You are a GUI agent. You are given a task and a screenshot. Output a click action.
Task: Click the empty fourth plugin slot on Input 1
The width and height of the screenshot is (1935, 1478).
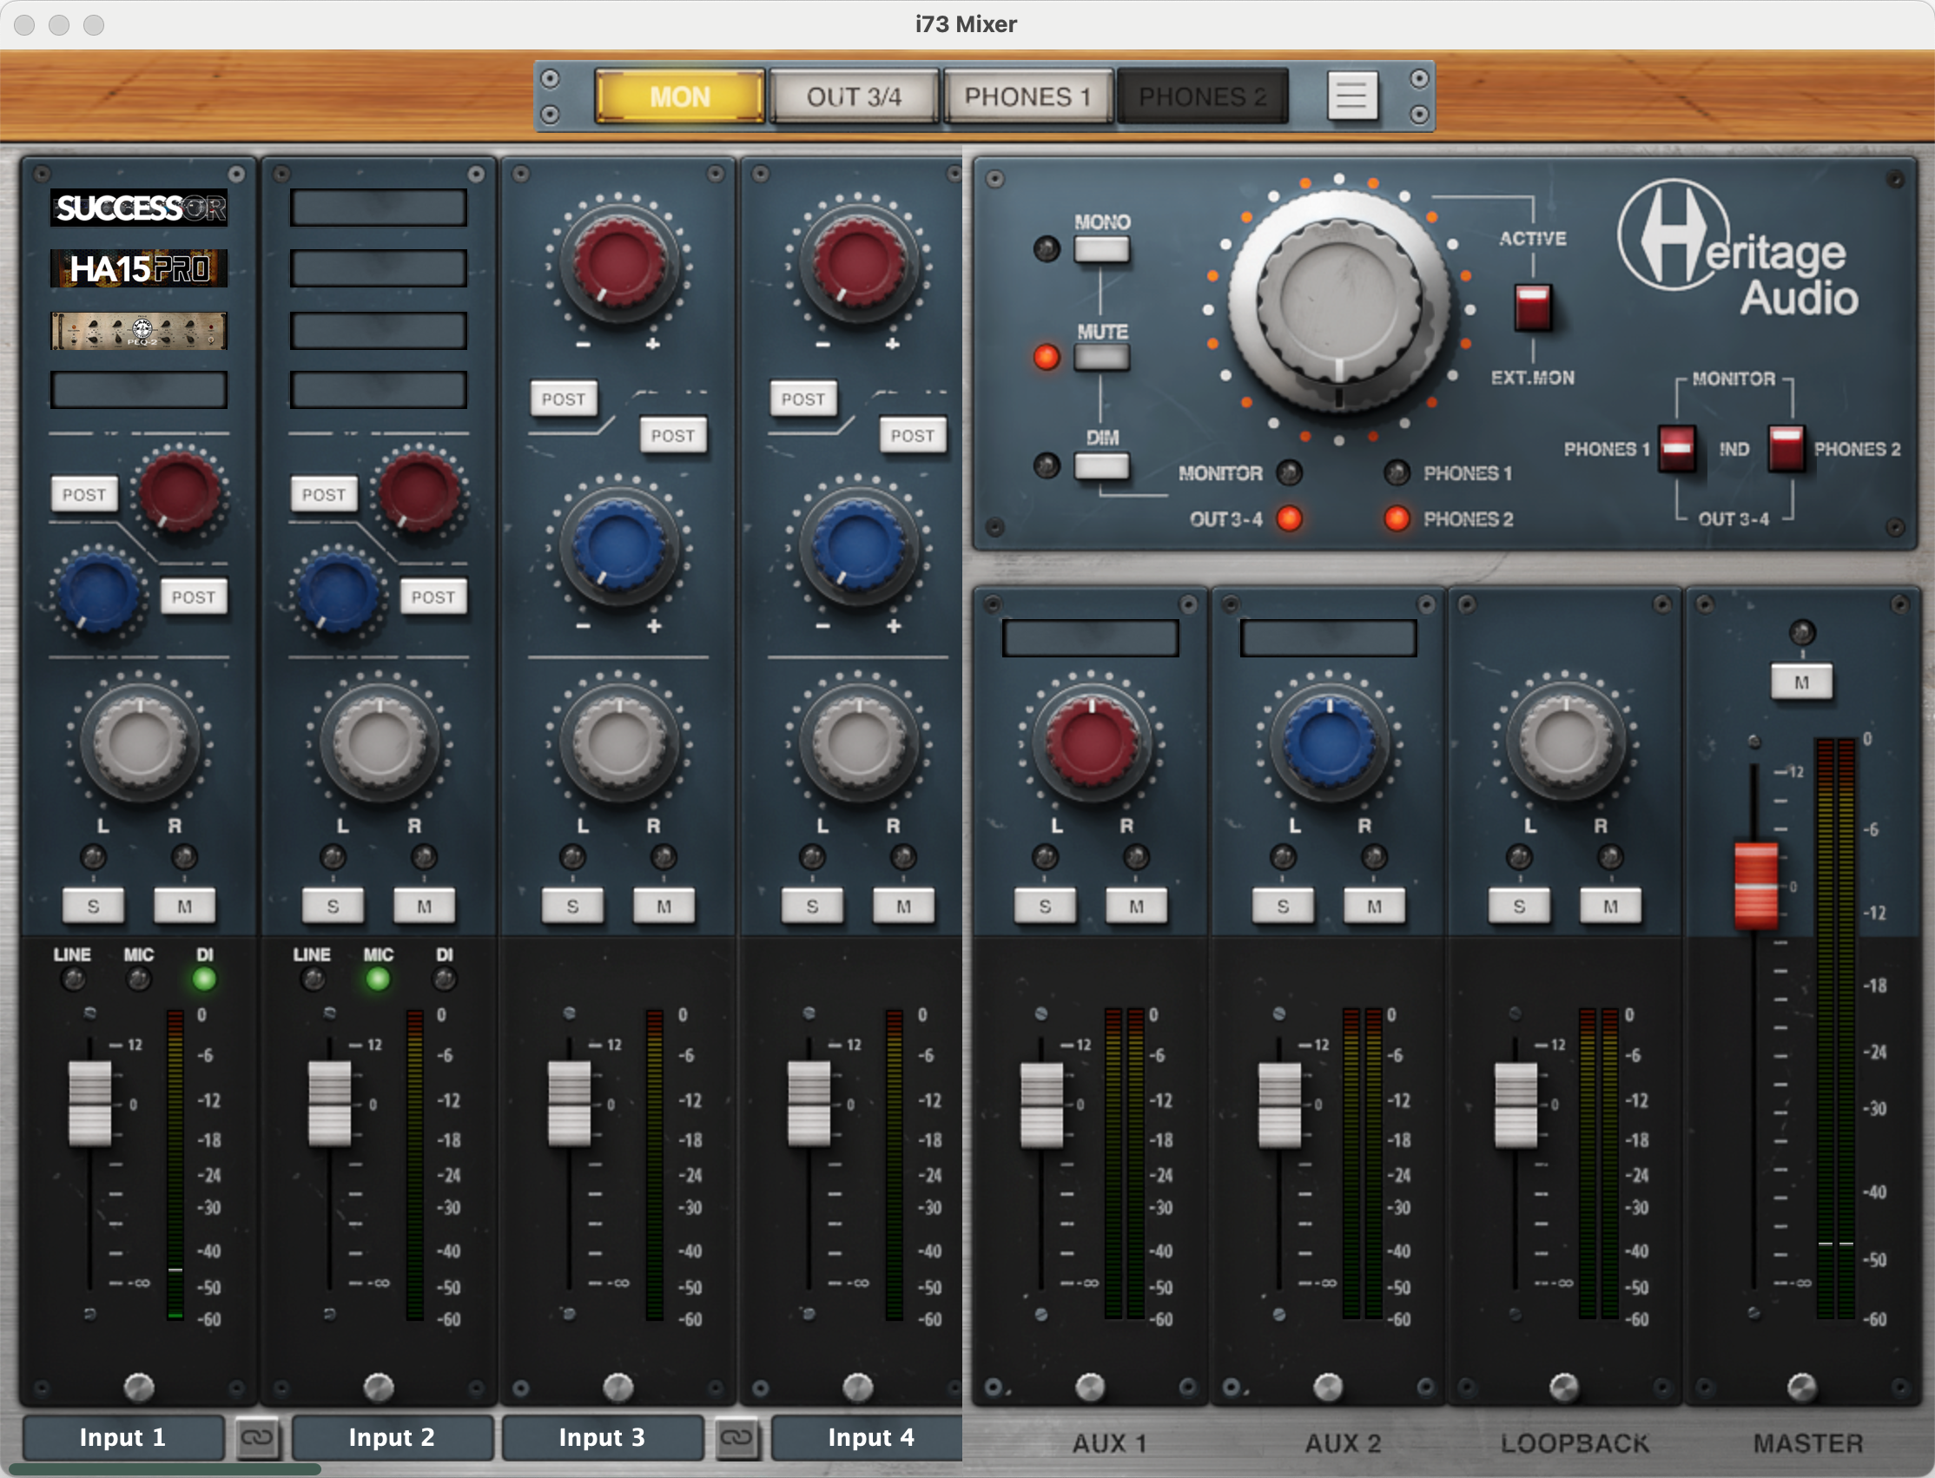click(x=139, y=390)
